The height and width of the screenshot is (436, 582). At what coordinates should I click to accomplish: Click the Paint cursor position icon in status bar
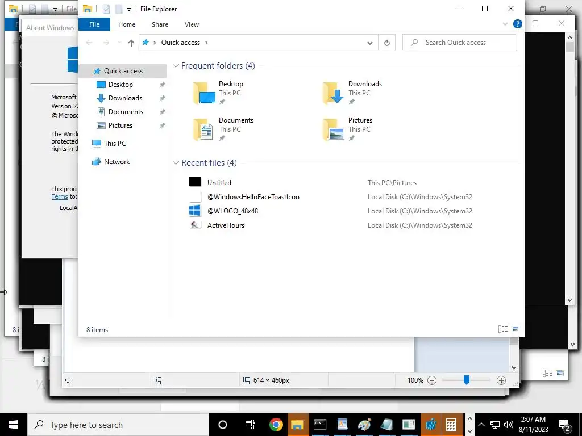click(x=68, y=380)
